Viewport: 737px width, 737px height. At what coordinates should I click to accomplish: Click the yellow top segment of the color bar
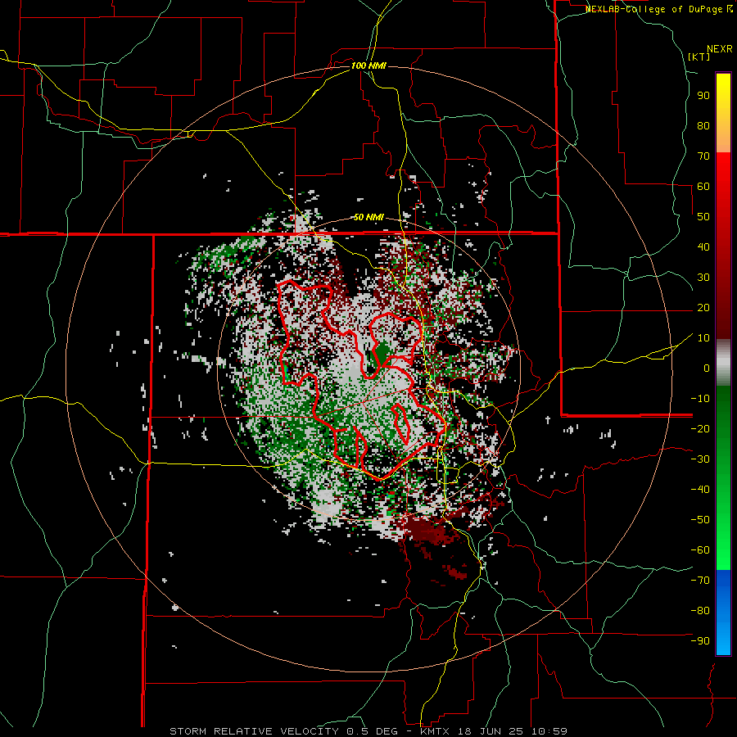723,113
